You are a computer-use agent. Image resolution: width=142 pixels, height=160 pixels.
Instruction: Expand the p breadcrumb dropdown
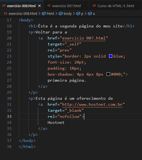82,14
